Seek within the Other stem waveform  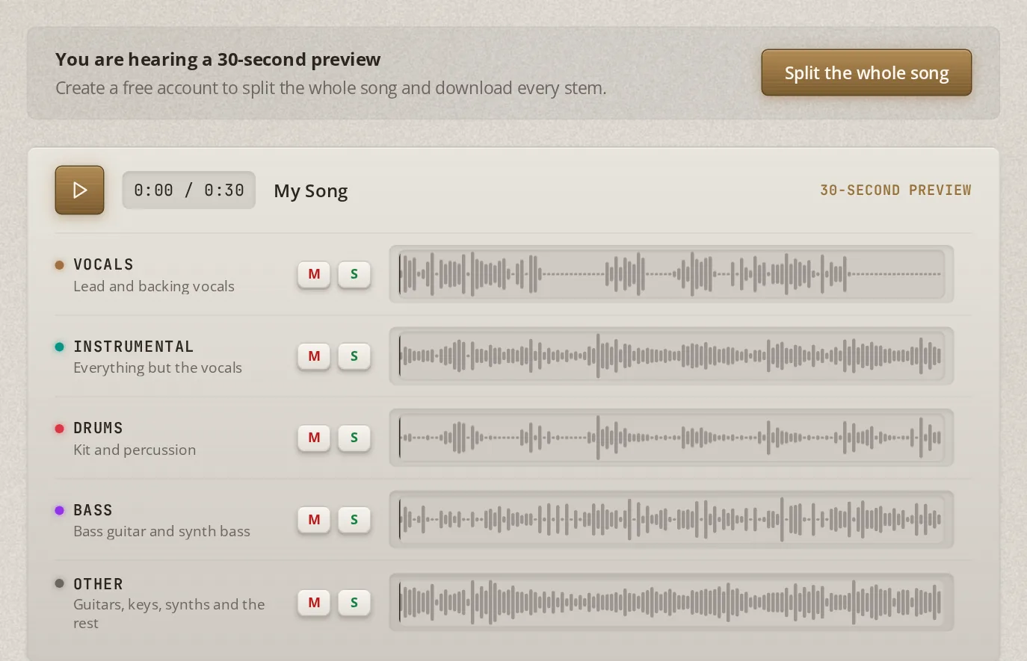click(x=671, y=602)
